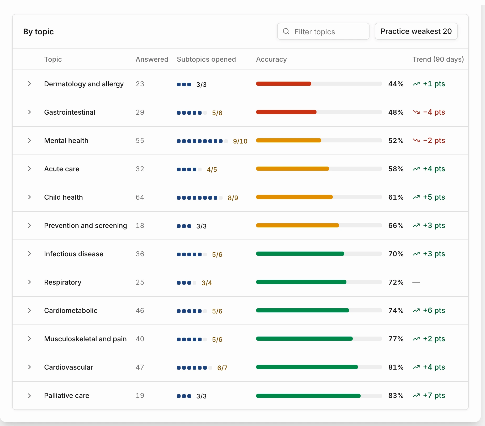Select the Gastrointestinal topic name
485x426 pixels.
70,112
